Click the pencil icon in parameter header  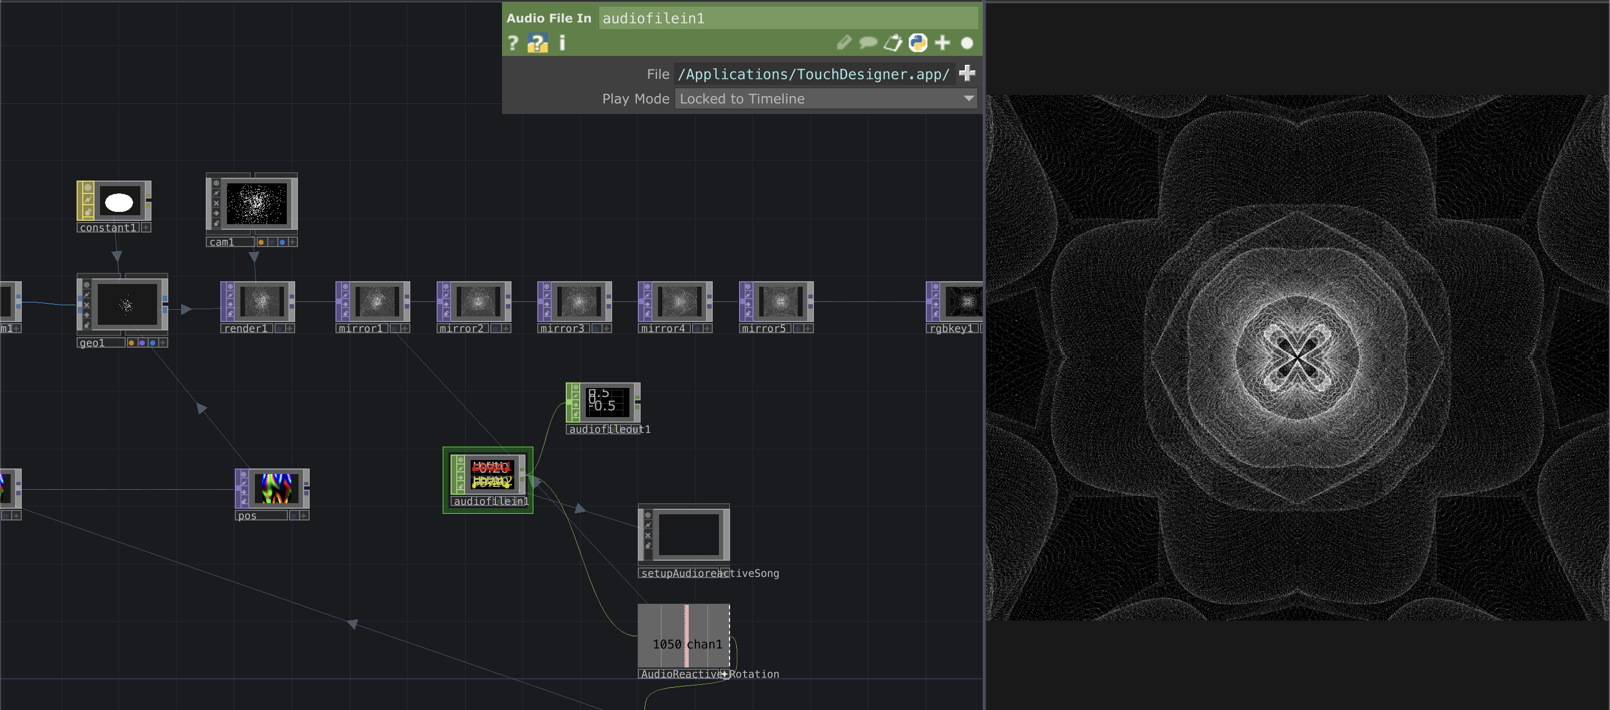coord(844,42)
